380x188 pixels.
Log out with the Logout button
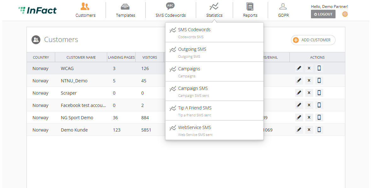pos(323,14)
